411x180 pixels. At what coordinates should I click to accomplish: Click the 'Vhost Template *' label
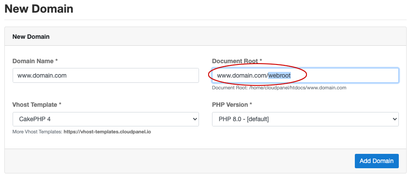pos(37,105)
